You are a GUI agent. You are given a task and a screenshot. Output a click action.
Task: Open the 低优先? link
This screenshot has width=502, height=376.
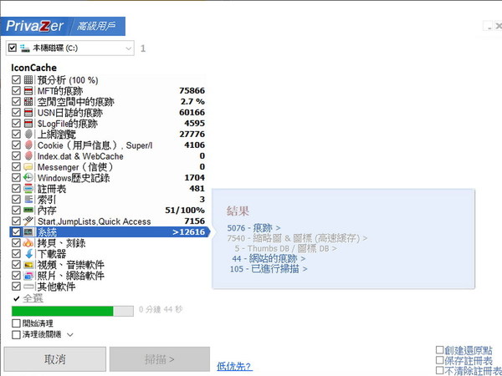click(x=234, y=367)
